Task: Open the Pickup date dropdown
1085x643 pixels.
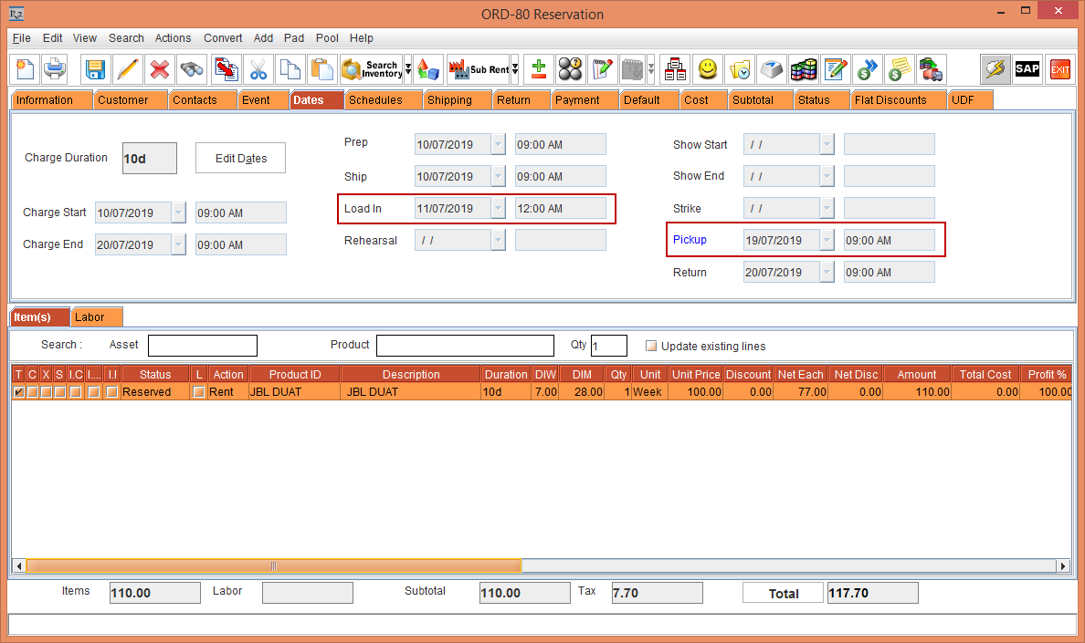Action: 827,240
